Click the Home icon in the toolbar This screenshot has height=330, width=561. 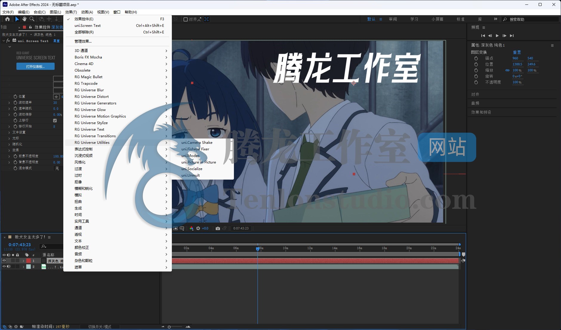pyautogui.click(x=7, y=19)
